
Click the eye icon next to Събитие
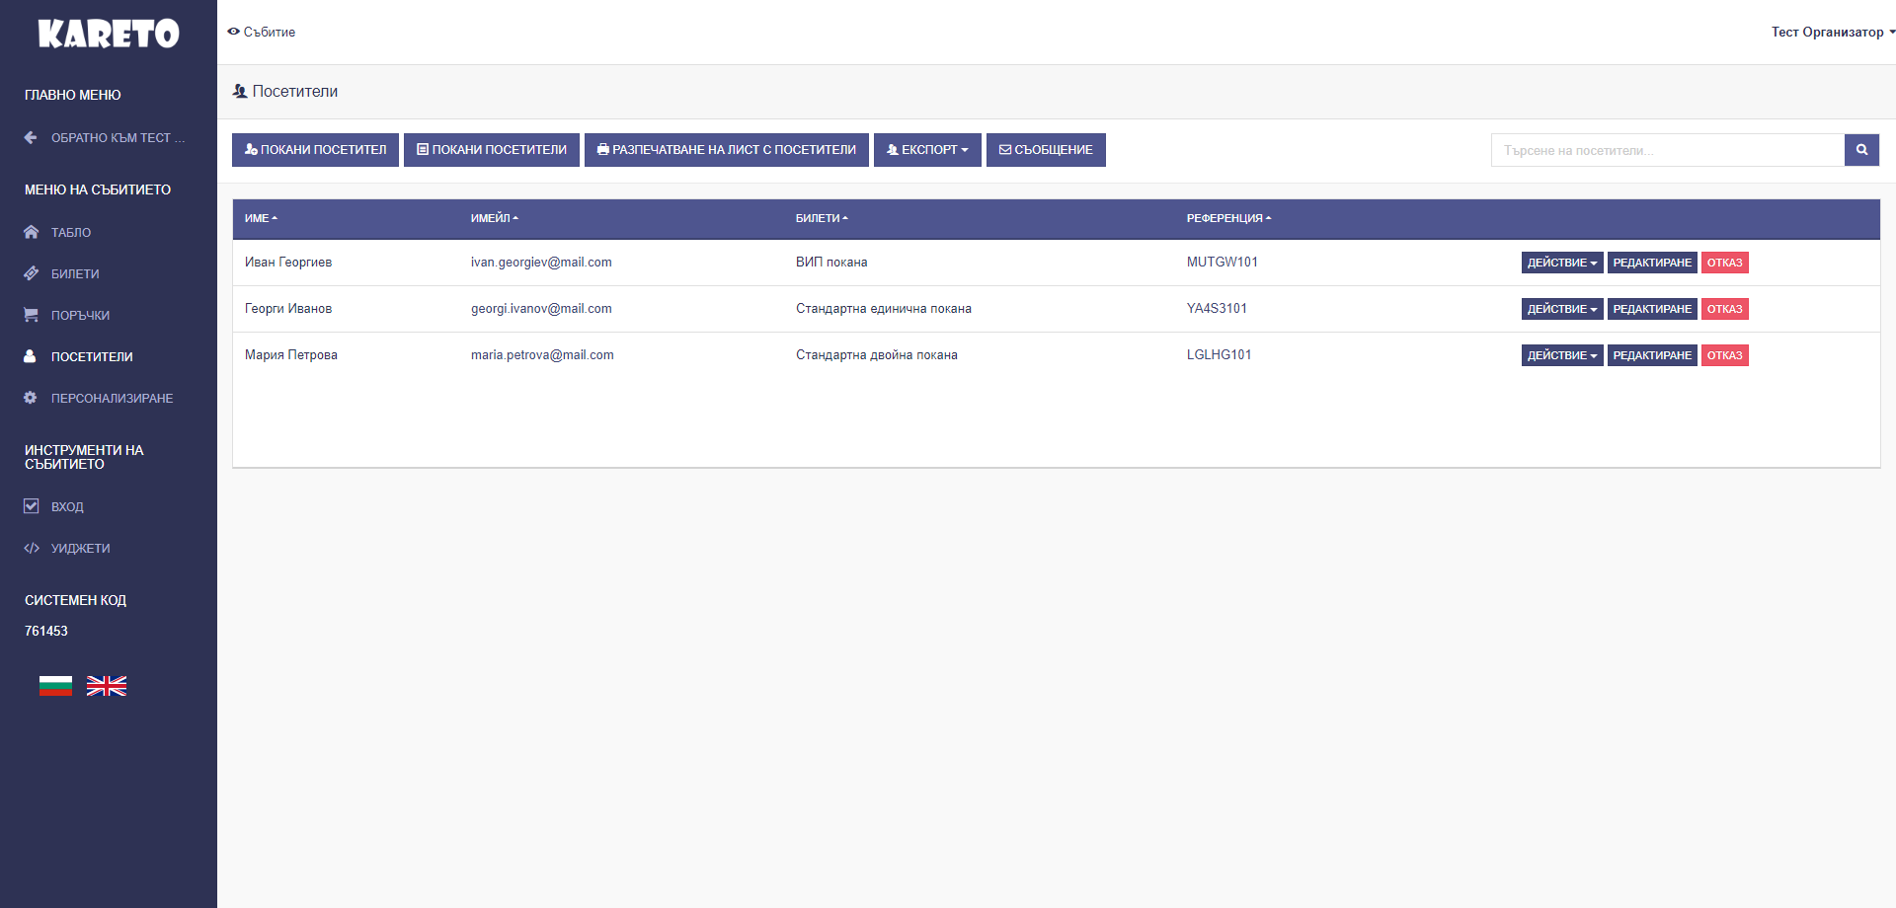(x=234, y=32)
